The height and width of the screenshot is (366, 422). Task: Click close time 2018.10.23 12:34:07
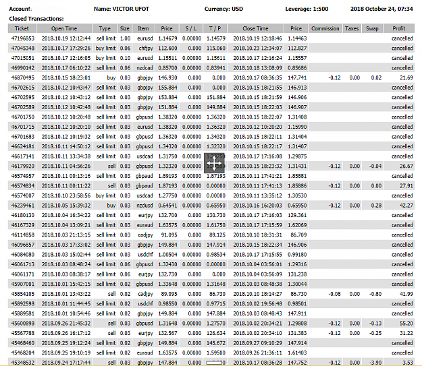pyautogui.click(x=257, y=49)
